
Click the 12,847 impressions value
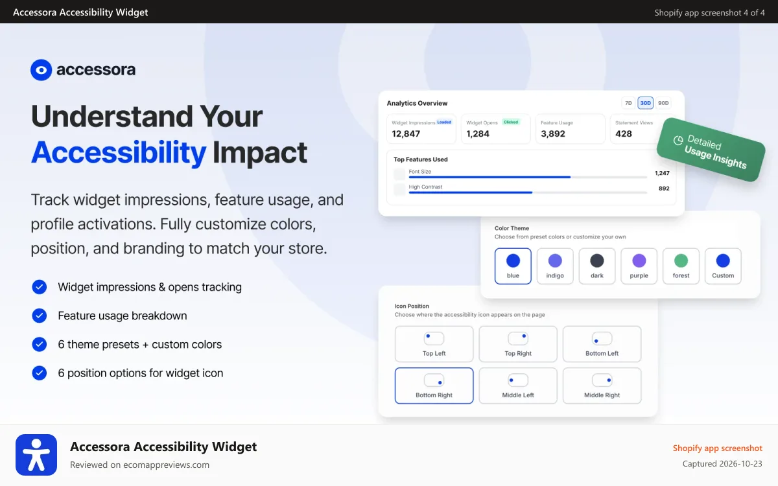click(406, 134)
